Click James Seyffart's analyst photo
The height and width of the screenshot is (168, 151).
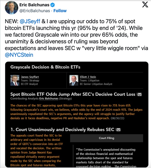14,80
